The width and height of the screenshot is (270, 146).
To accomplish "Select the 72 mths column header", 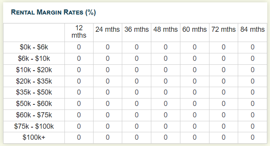I will tap(224, 29).
